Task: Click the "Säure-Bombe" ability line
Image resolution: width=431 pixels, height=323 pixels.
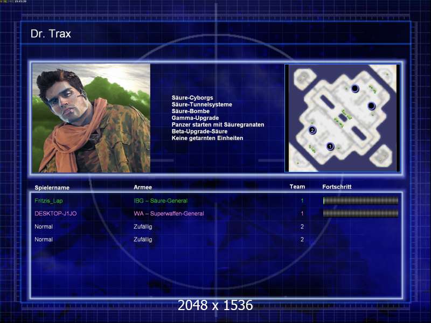Action: point(191,111)
